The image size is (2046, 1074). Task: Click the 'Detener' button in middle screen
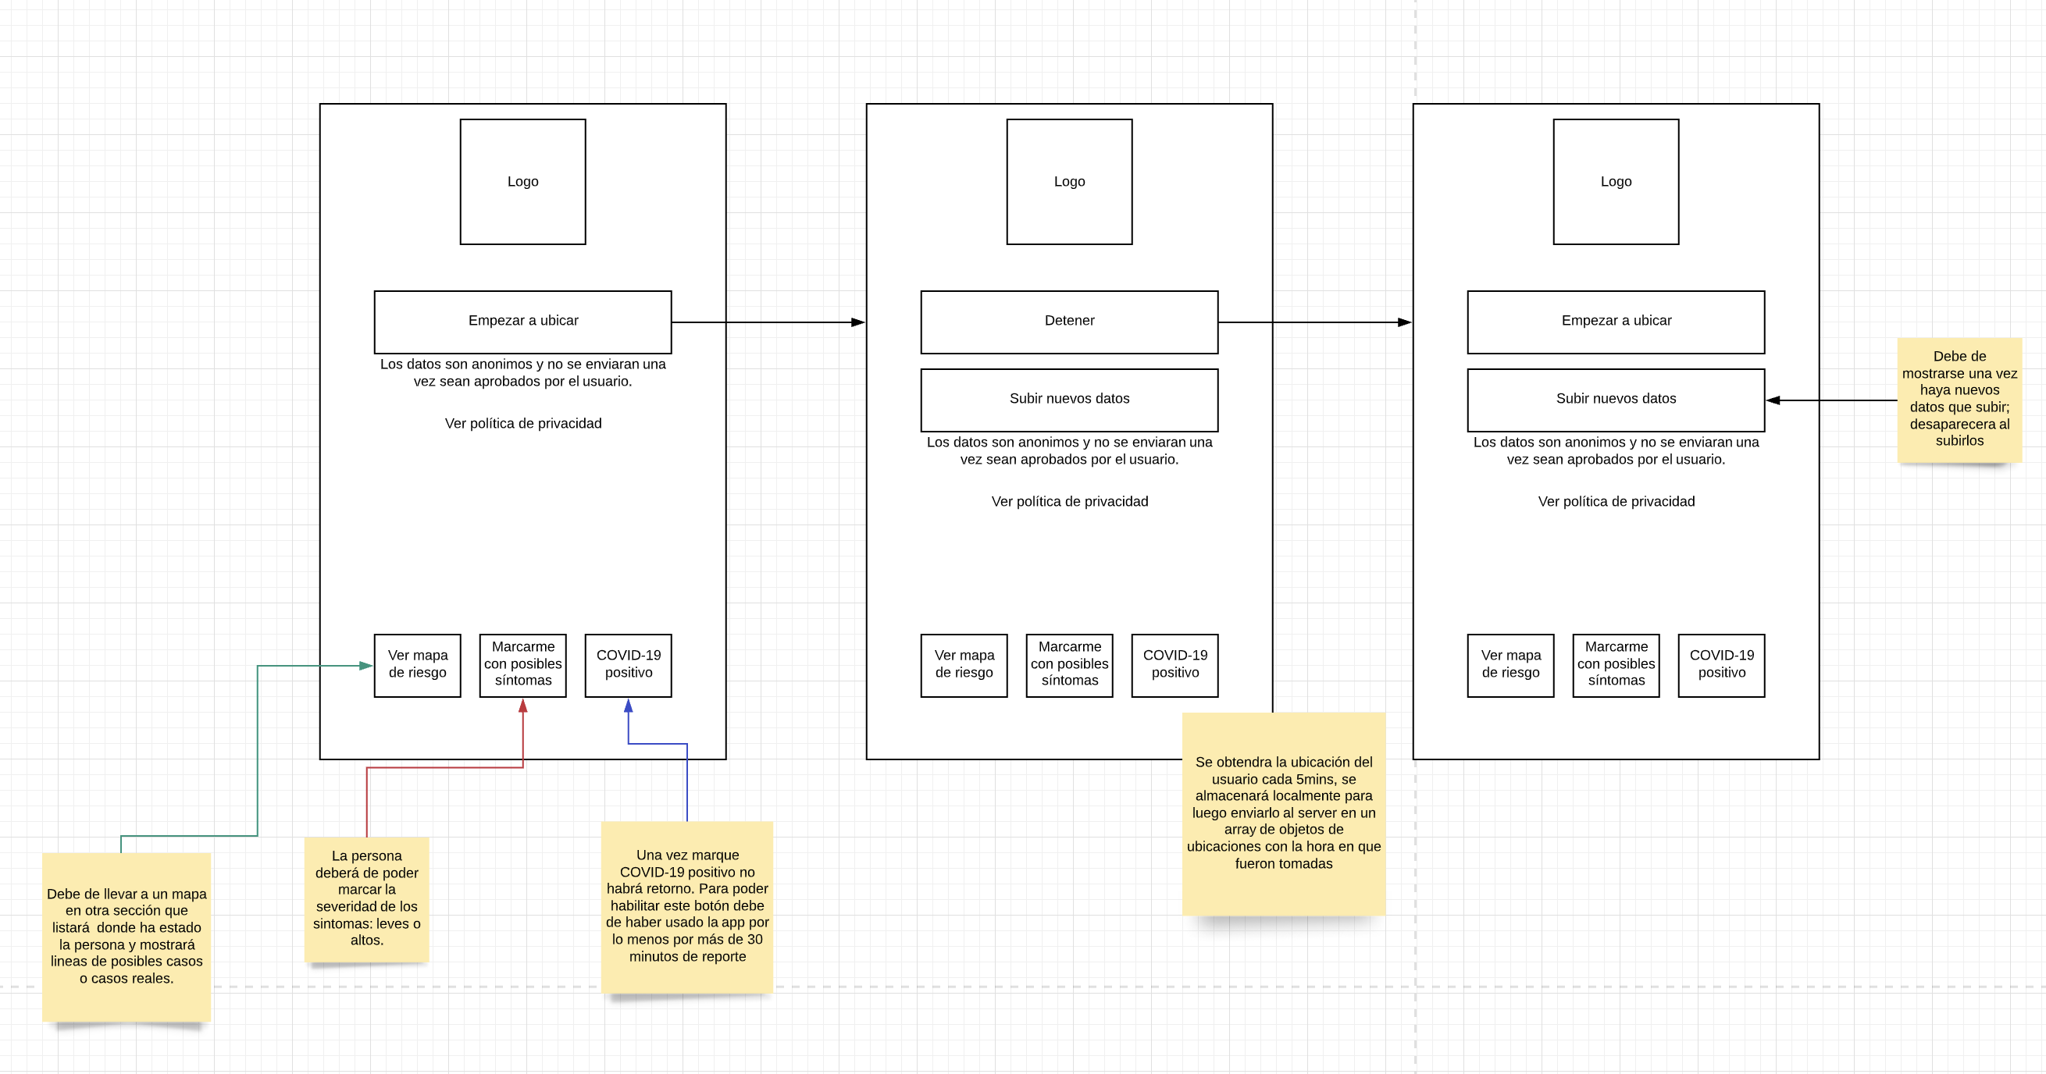tap(1069, 322)
